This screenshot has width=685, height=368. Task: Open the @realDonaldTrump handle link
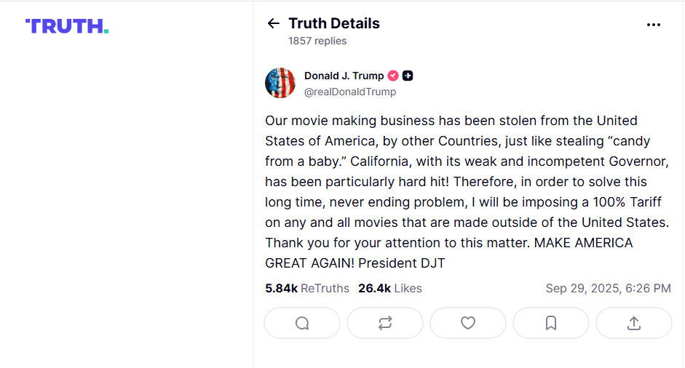(349, 92)
